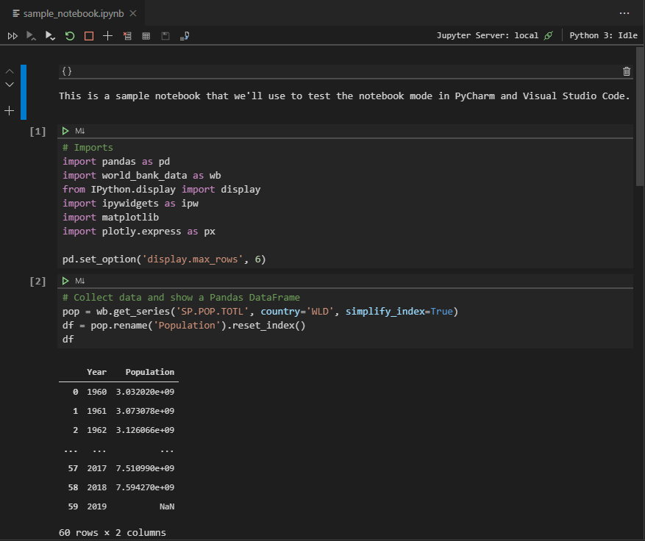
Task: Open the variable explorer table icon
Action: tap(146, 35)
